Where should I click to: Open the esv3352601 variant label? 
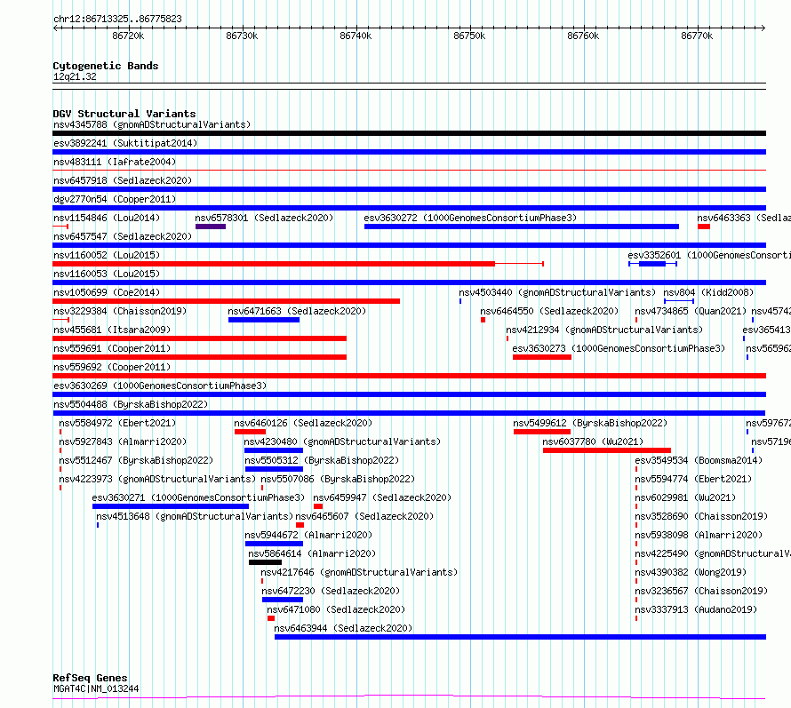(708, 255)
